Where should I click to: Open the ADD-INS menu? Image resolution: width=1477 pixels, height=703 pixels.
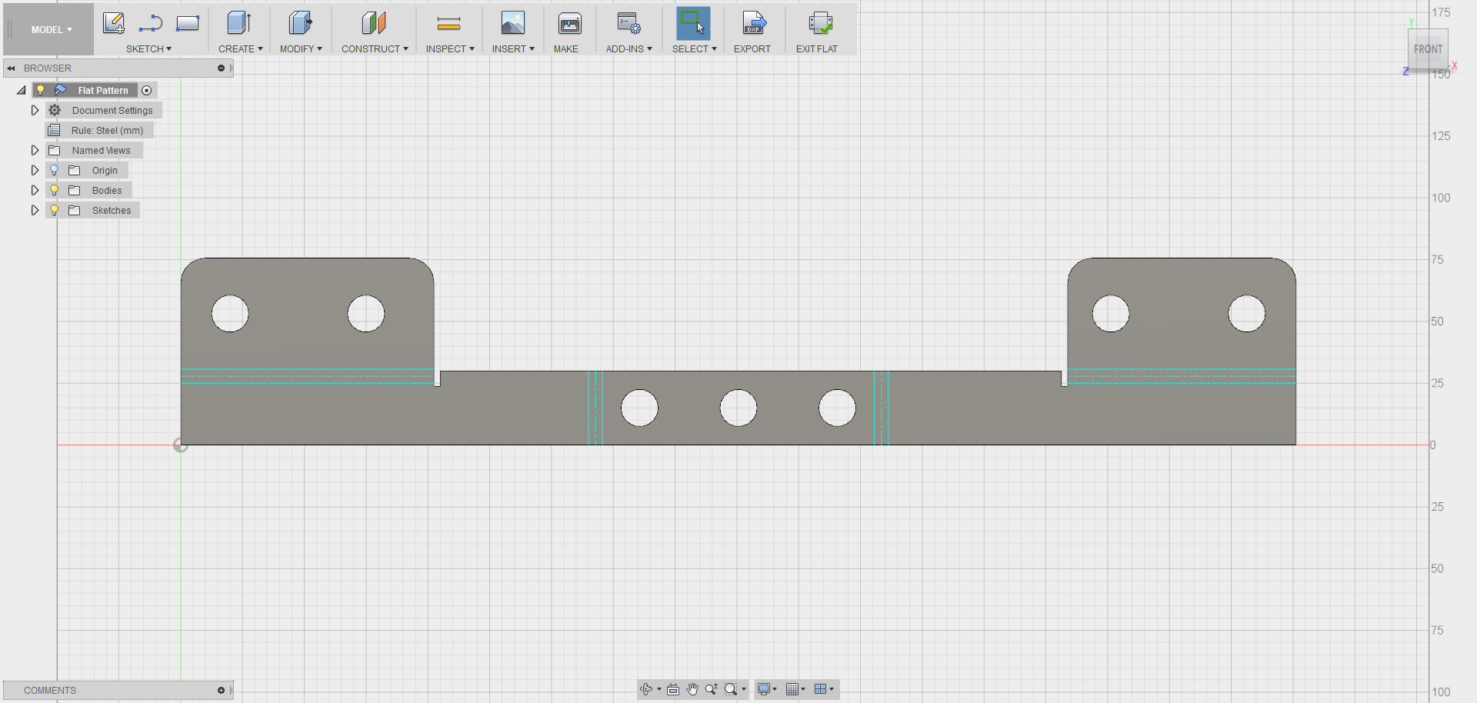click(x=628, y=48)
